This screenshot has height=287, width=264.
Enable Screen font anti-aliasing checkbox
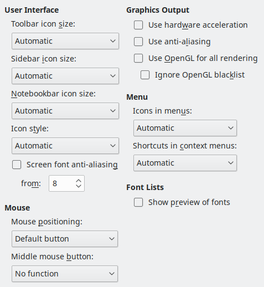click(17, 165)
